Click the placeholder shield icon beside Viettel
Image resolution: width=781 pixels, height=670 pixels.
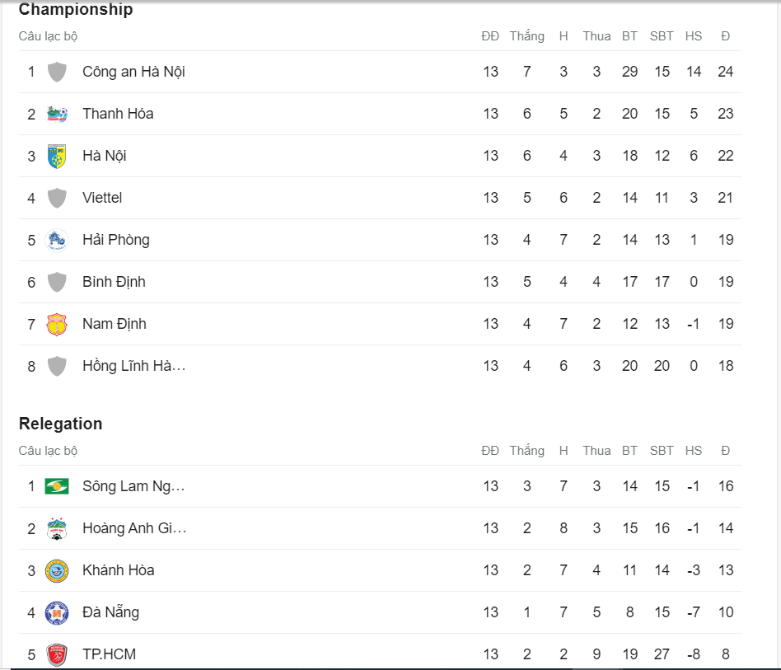point(57,198)
